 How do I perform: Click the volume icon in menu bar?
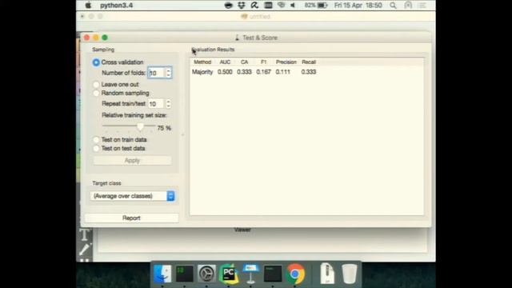(x=293, y=6)
